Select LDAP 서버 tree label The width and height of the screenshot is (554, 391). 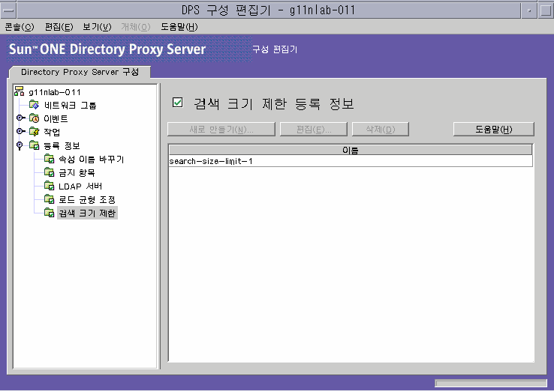point(80,186)
